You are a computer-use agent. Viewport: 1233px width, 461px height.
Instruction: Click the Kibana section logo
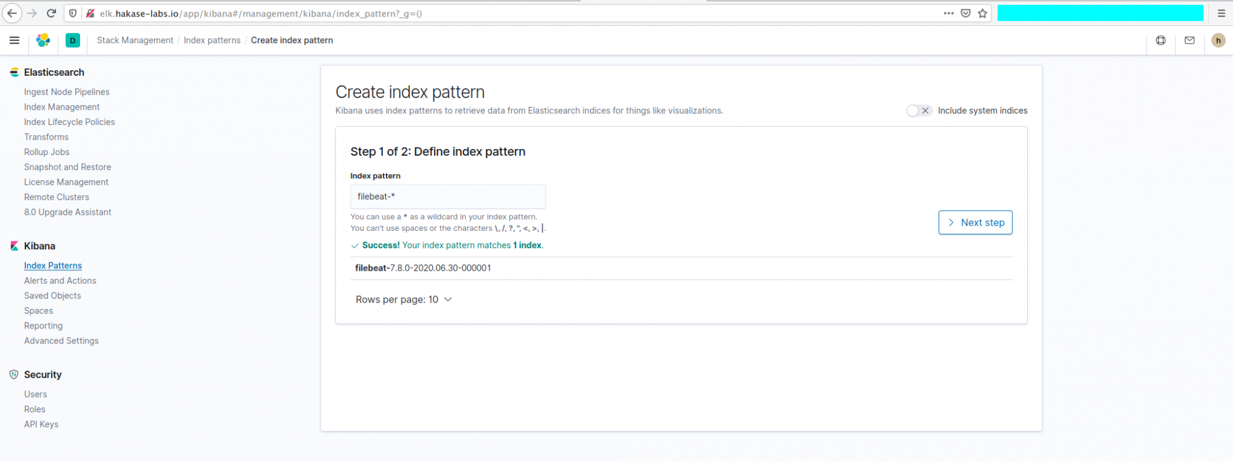[x=14, y=246]
